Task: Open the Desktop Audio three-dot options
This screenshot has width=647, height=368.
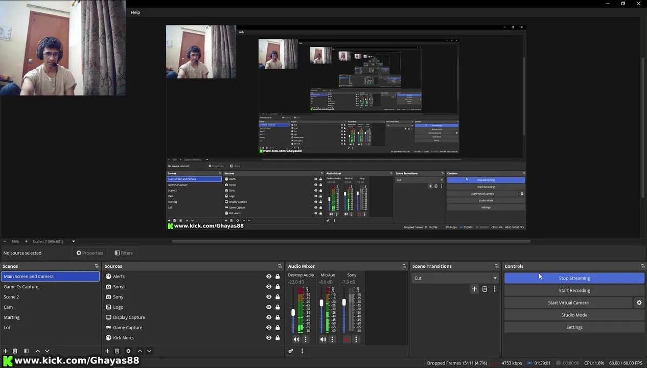Action: point(306,339)
